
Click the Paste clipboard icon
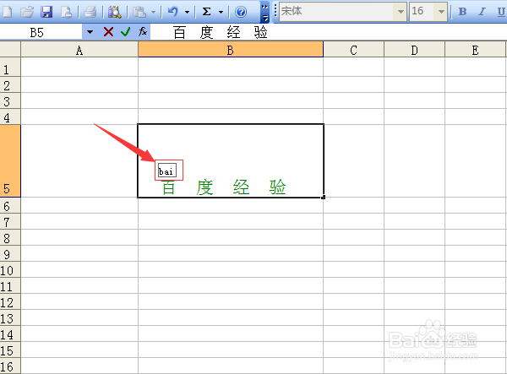139,12
